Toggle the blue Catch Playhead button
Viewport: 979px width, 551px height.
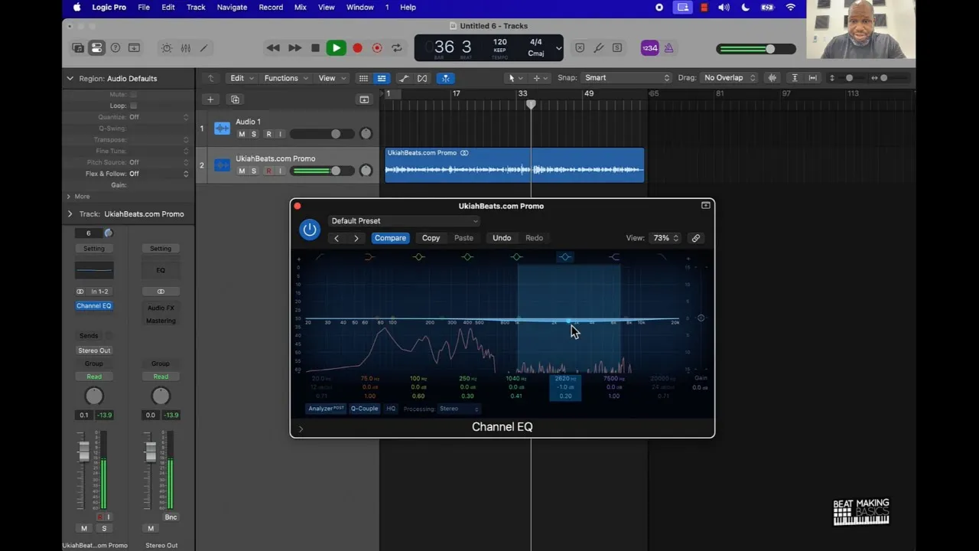445,78
